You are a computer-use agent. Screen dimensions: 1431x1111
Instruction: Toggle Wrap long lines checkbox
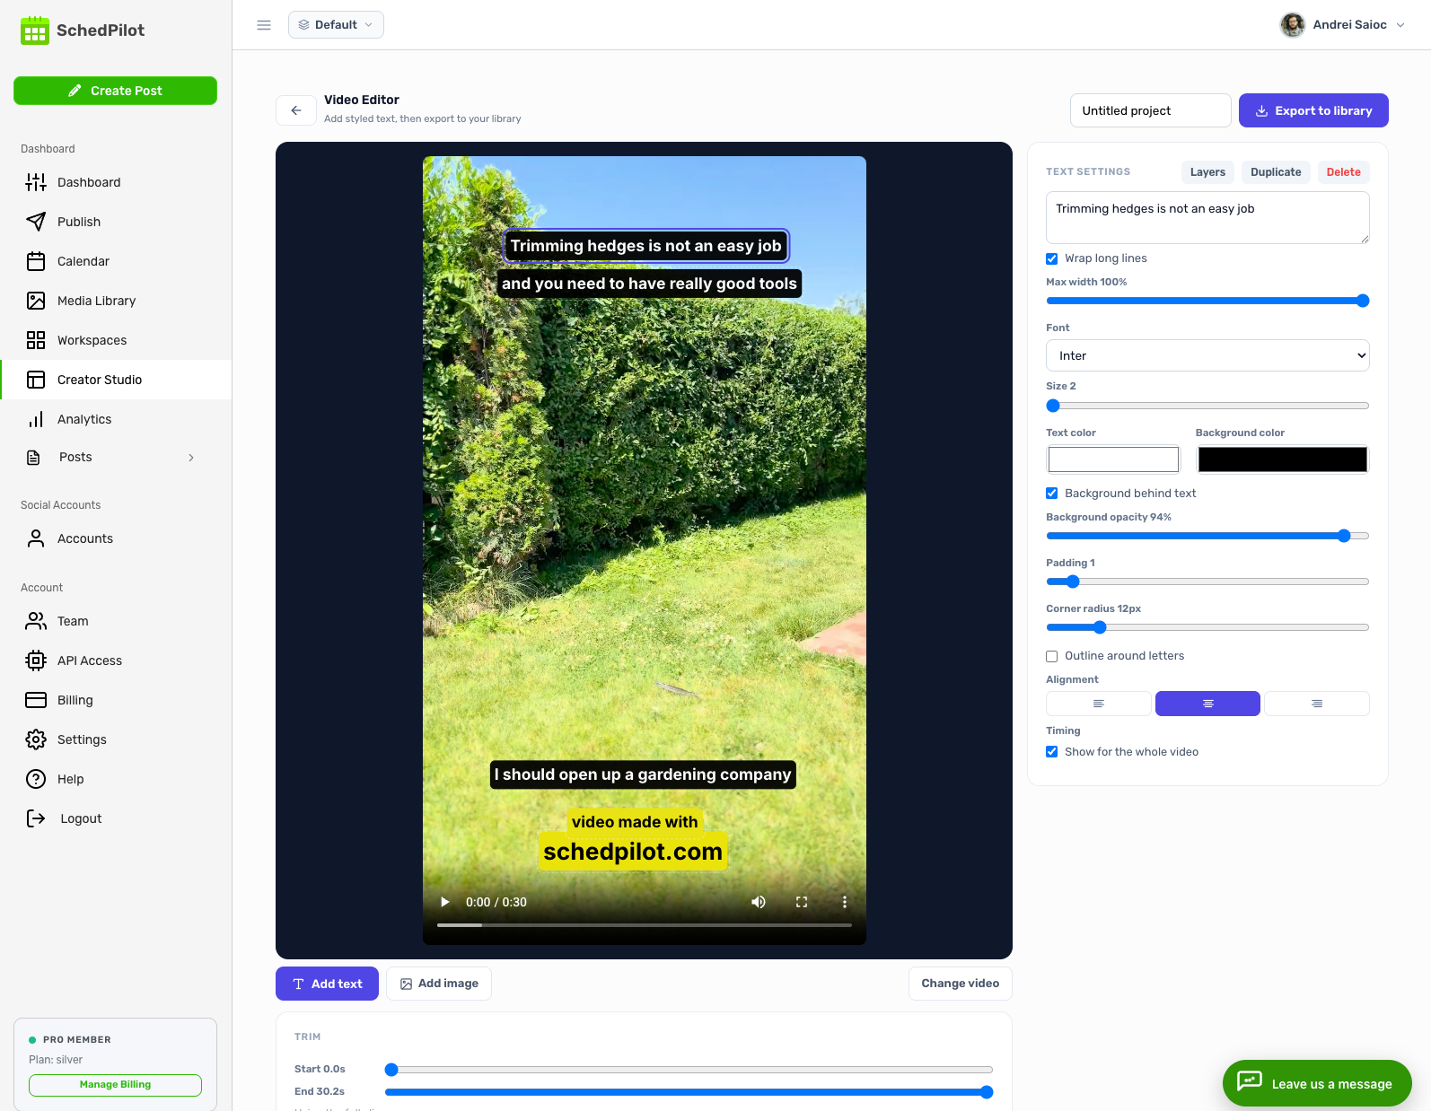pos(1052,258)
